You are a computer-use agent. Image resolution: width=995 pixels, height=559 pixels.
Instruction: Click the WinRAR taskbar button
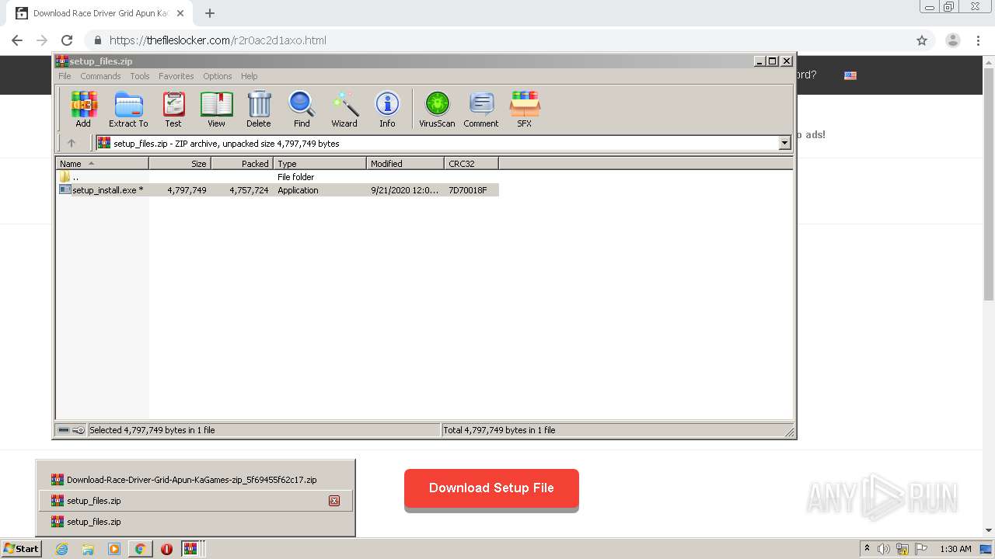193,549
